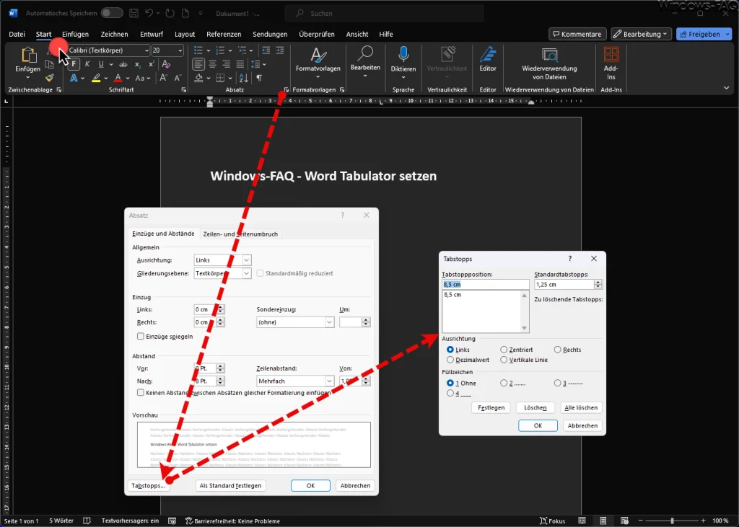The height and width of the screenshot is (527, 739).
Task: Click the Diktieren microphone icon
Action: 403,55
